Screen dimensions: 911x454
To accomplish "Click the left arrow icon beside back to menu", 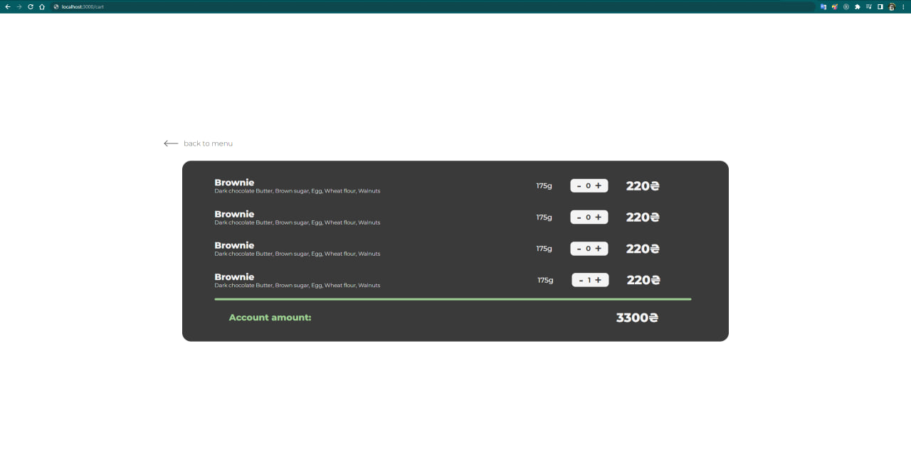I will click(x=171, y=144).
